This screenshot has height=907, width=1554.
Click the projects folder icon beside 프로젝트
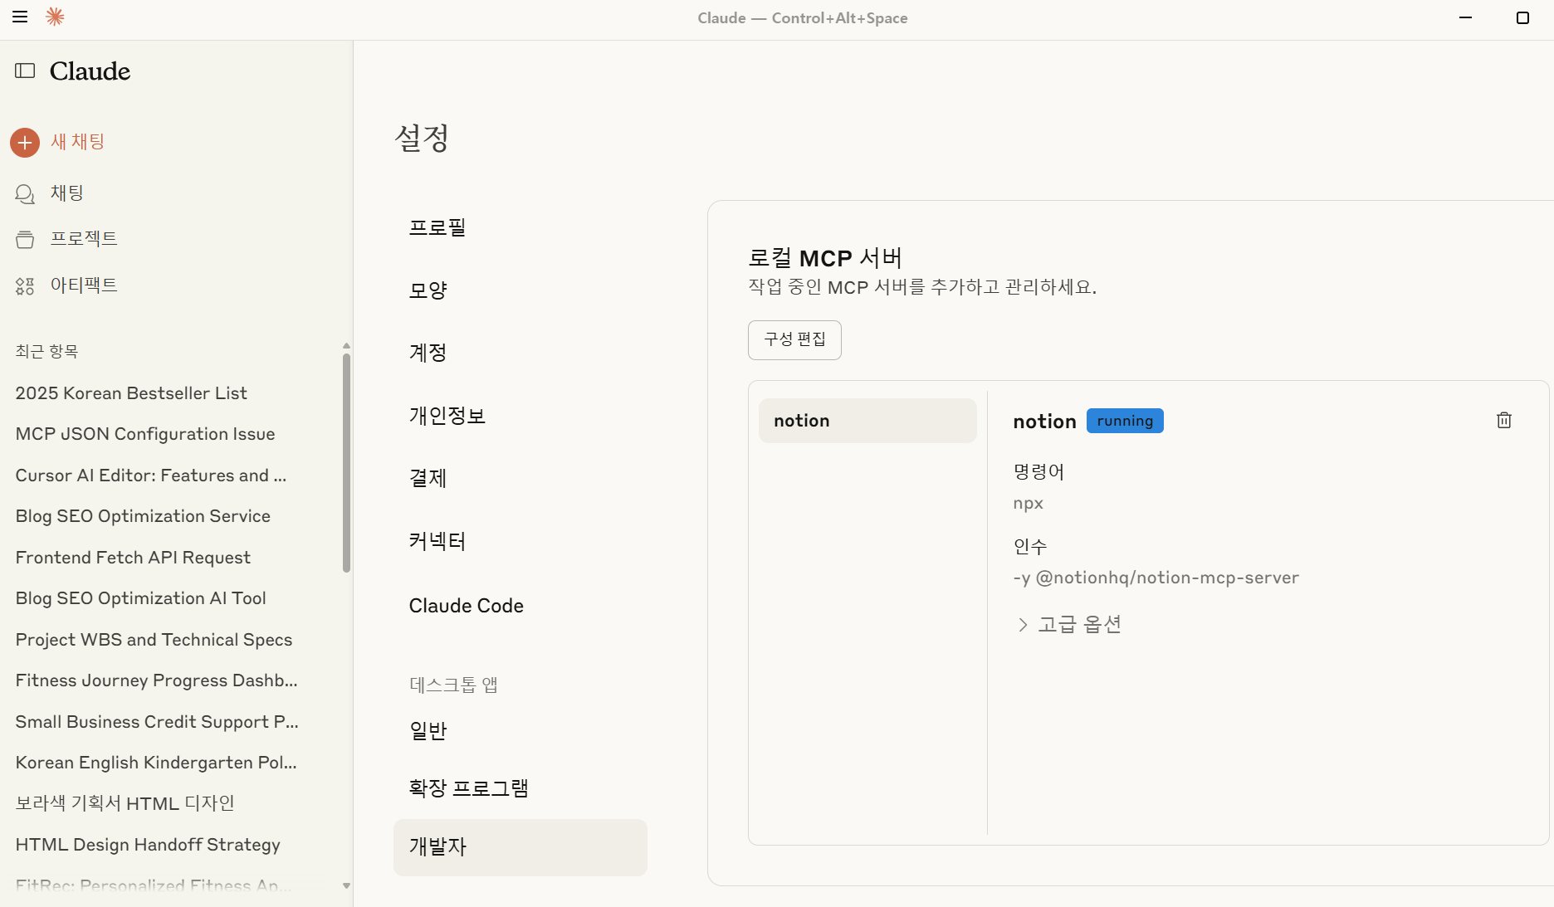[25, 240]
